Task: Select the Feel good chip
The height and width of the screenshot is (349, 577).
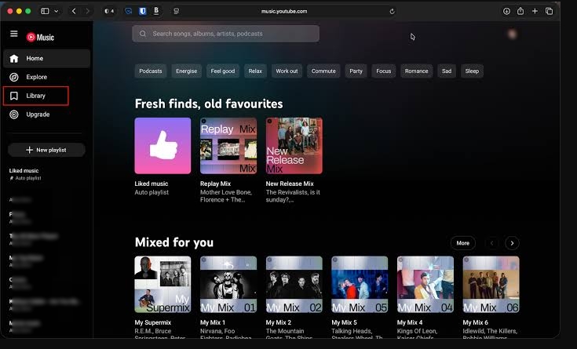Action: [x=223, y=71]
